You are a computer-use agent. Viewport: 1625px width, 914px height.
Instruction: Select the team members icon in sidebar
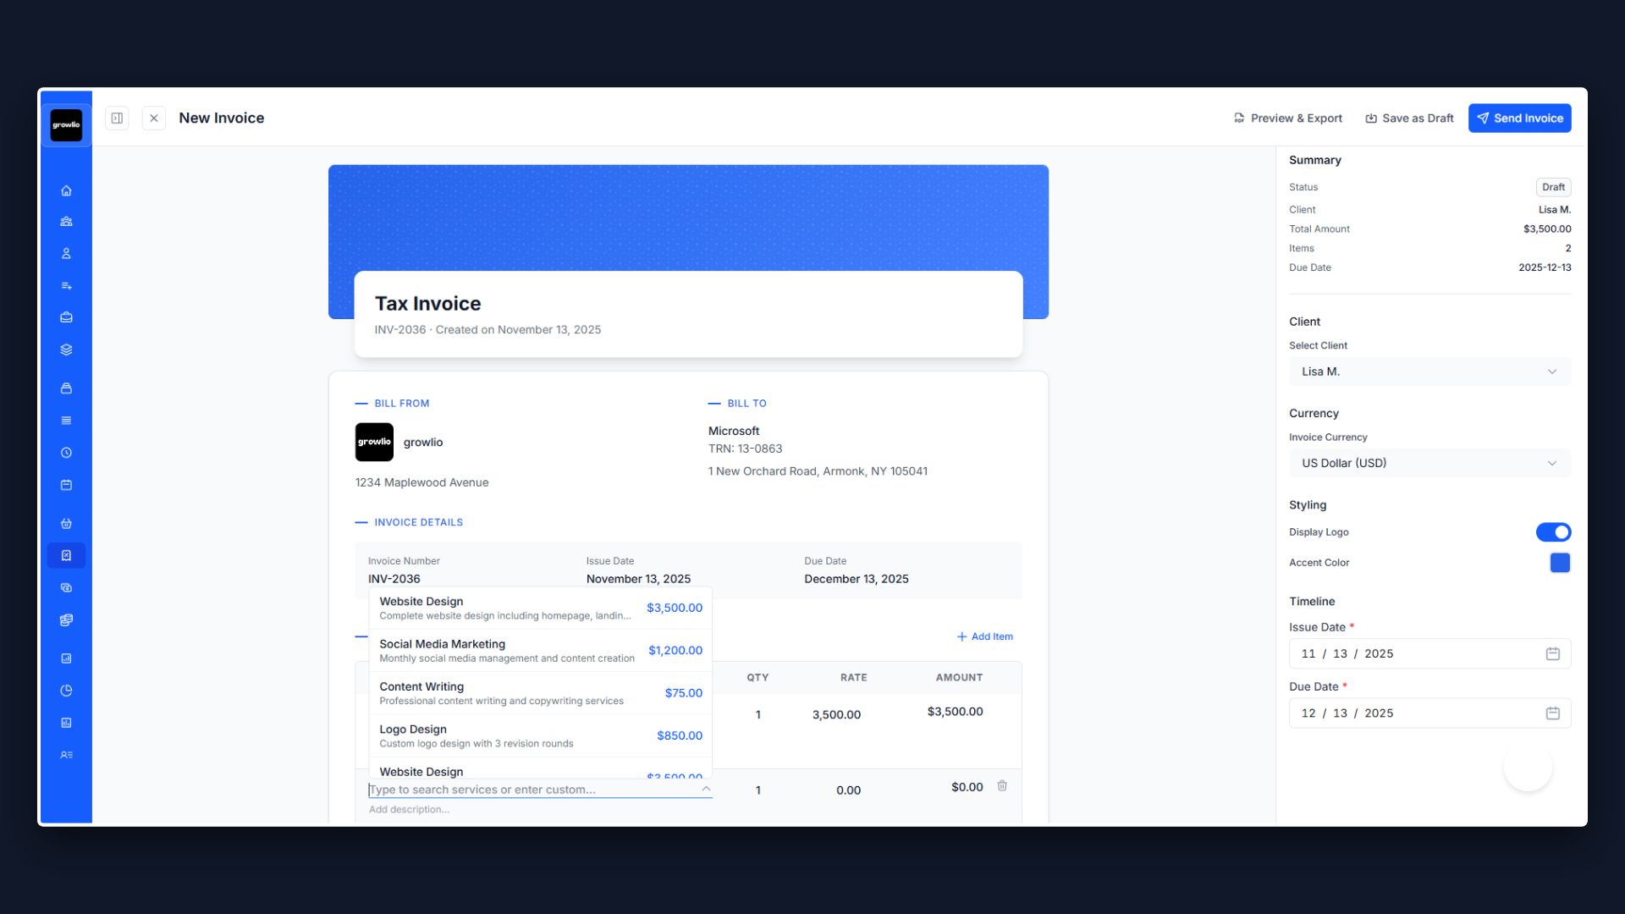[x=66, y=221]
